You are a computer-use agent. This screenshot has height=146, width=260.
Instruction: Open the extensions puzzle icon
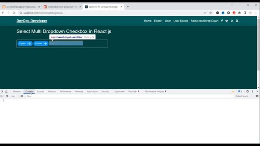click(239, 13)
